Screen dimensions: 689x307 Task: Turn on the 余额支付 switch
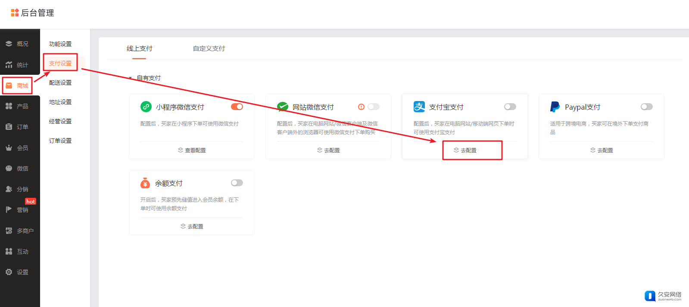[237, 183]
